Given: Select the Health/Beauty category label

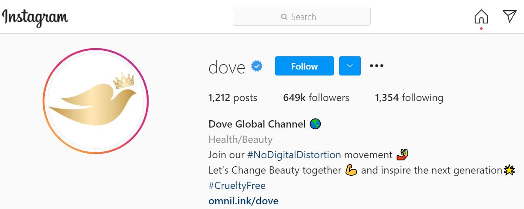Looking at the screenshot, I should [240, 139].
